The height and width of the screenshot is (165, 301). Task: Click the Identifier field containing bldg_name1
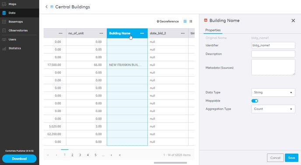273,46
